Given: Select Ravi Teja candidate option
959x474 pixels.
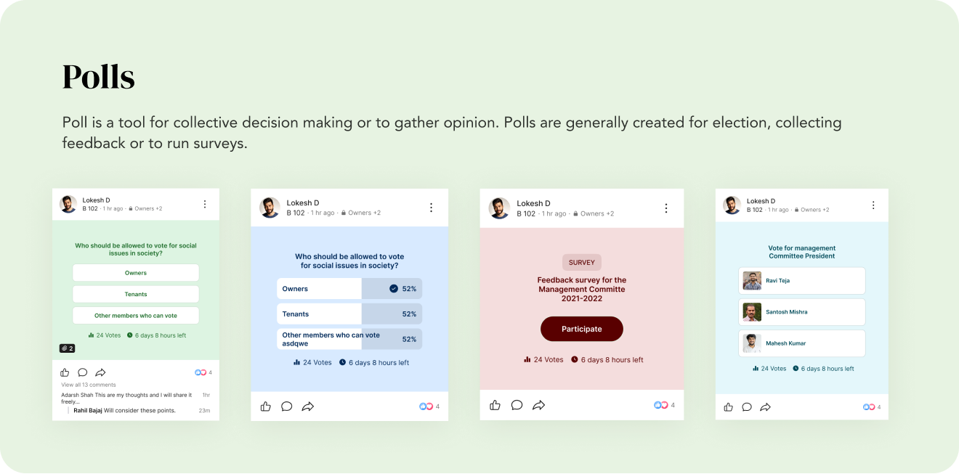Looking at the screenshot, I should [x=801, y=281].
